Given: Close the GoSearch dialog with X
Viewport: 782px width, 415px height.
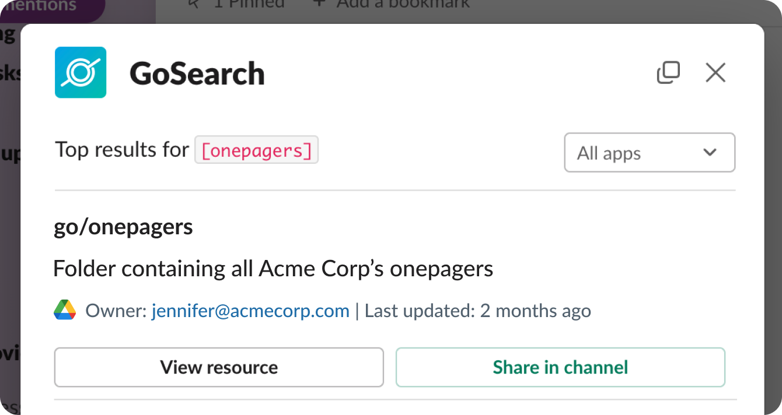Looking at the screenshot, I should (715, 73).
